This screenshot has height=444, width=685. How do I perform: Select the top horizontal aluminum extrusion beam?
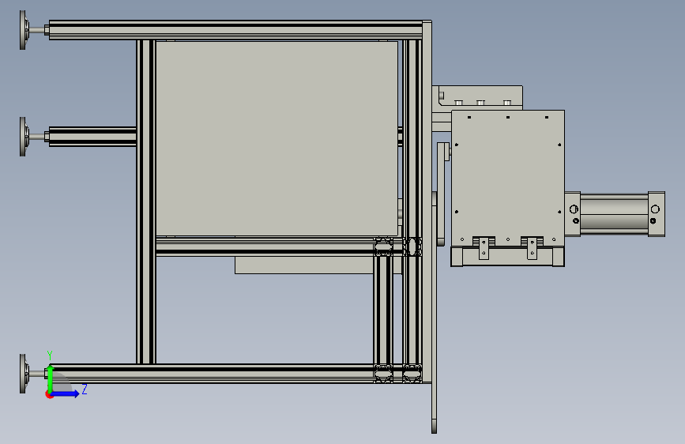click(x=236, y=30)
